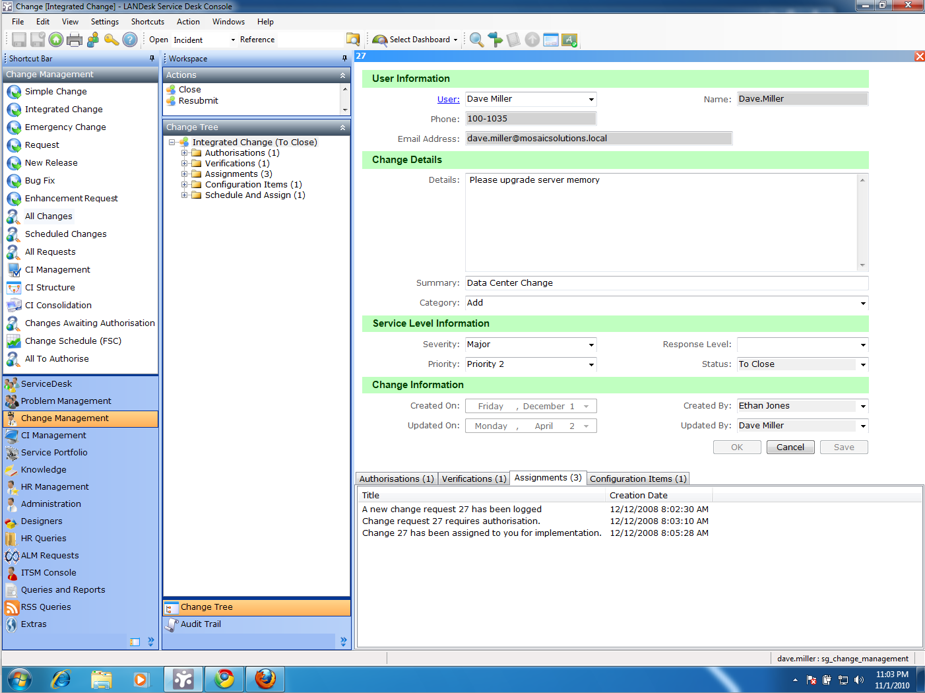
Task: Open the Windows menu
Action: (228, 22)
